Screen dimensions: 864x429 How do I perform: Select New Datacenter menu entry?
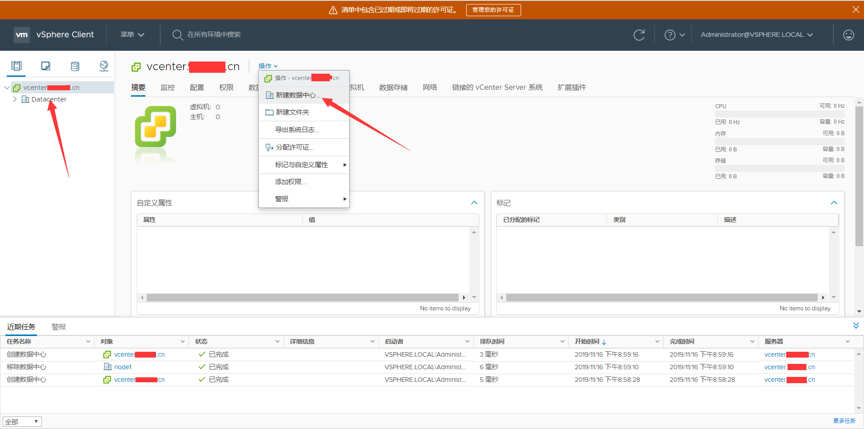pos(304,95)
